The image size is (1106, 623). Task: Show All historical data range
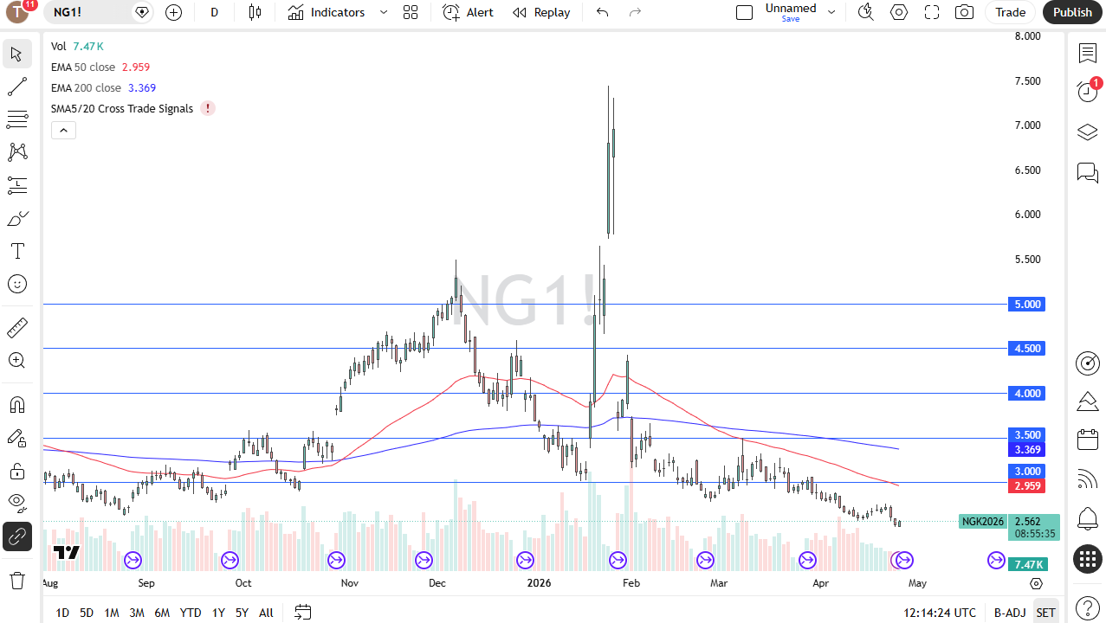(266, 613)
